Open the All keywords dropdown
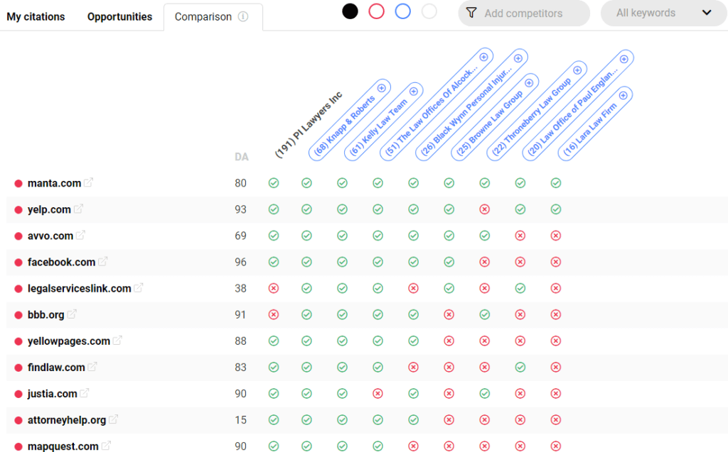This screenshot has height=452, width=728. (663, 13)
